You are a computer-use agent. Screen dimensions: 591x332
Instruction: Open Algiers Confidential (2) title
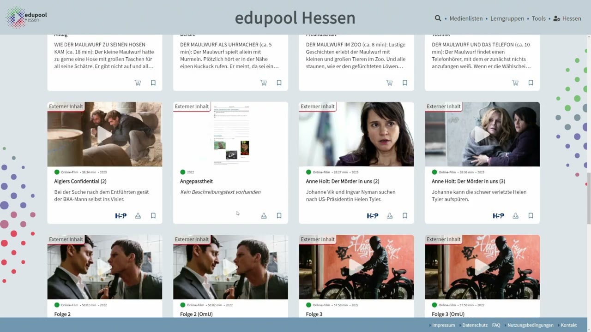tap(80, 181)
